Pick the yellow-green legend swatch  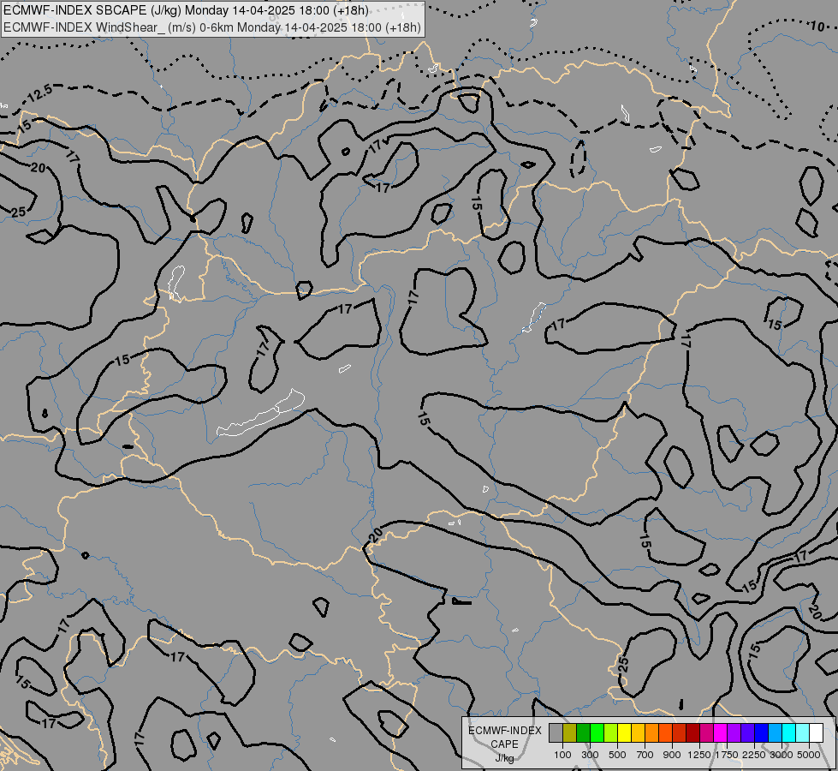tap(610, 732)
